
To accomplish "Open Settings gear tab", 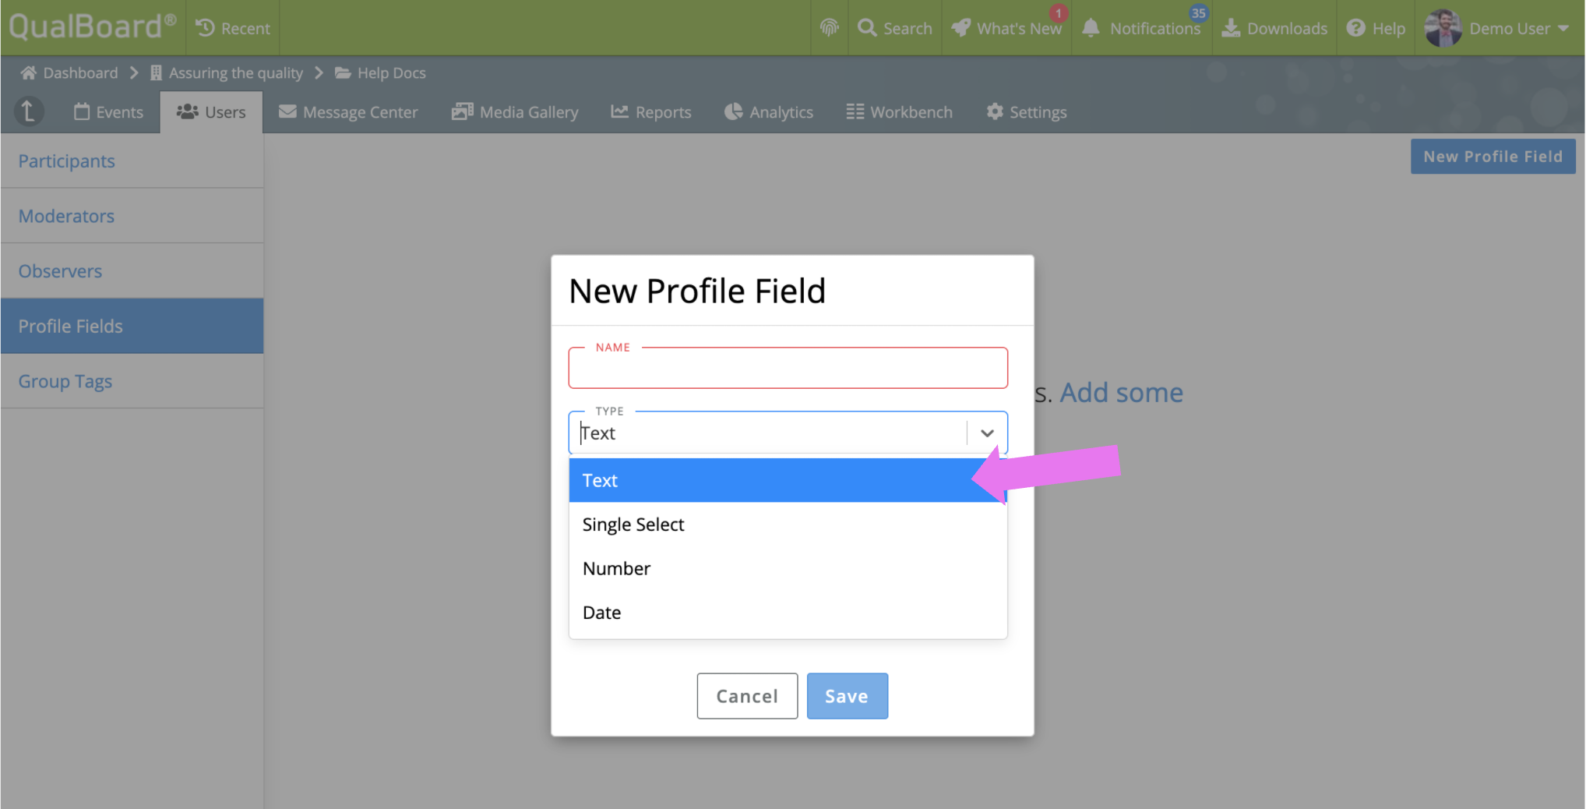I will click(x=1026, y=111).
